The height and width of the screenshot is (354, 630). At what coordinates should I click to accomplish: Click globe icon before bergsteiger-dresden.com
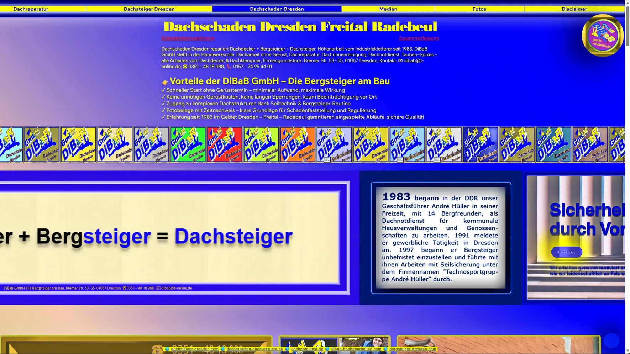point(385,349)
